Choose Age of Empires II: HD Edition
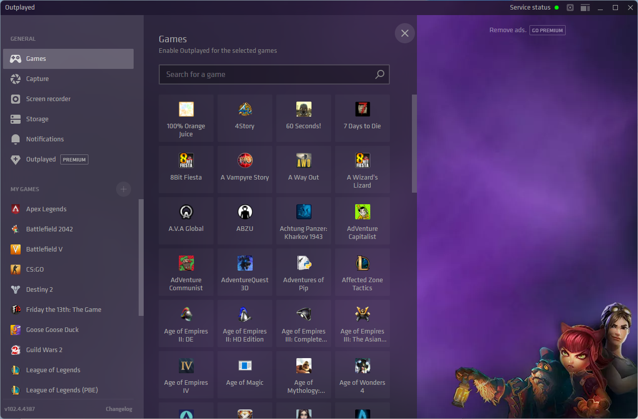 pos(245,323)
